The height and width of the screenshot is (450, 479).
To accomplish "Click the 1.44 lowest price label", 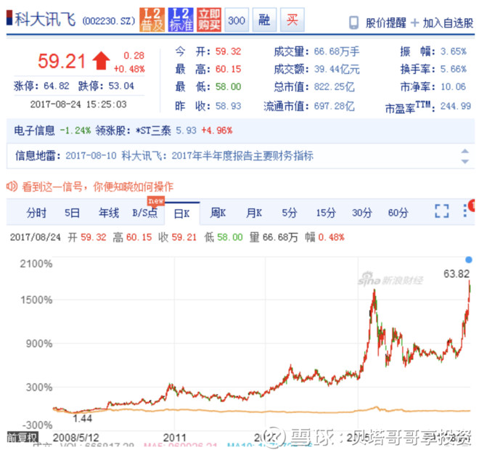I will 82,418.
